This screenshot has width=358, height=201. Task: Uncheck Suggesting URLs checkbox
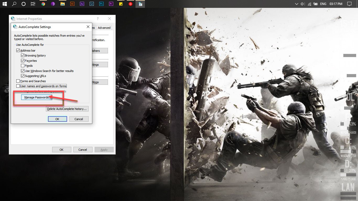pyautogui.click(x=23, y=76)
